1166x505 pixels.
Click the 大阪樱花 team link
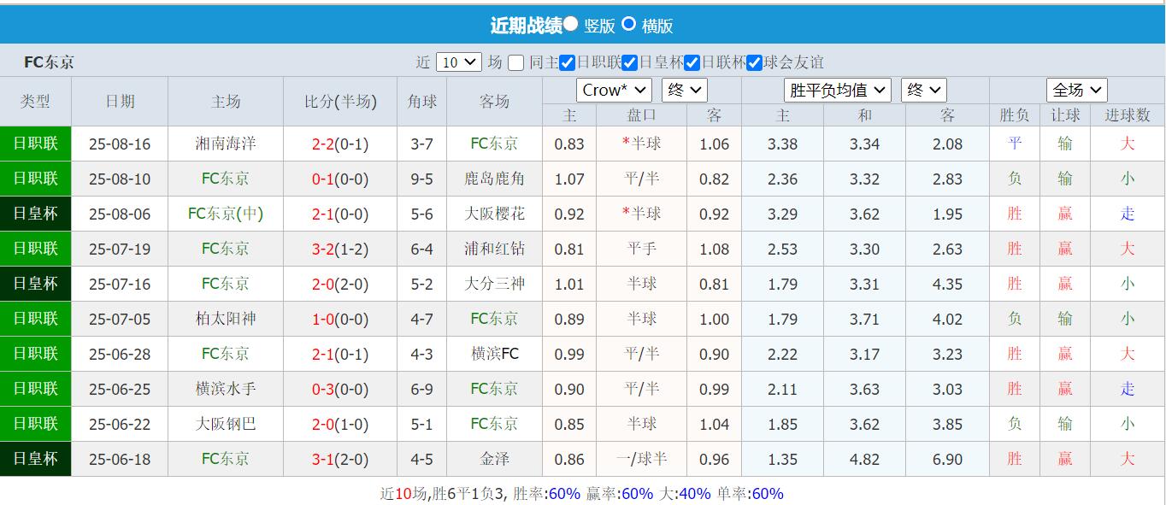coord(495,214)
